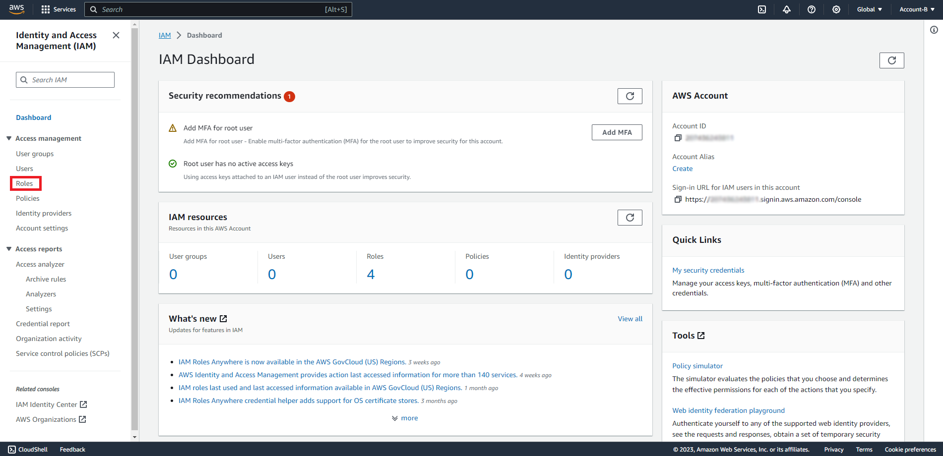The width and height of the screenshot is (943, 456).
Task: Open Account settings in sidebar
Action: pyautogui.click(x=42, y=228)
